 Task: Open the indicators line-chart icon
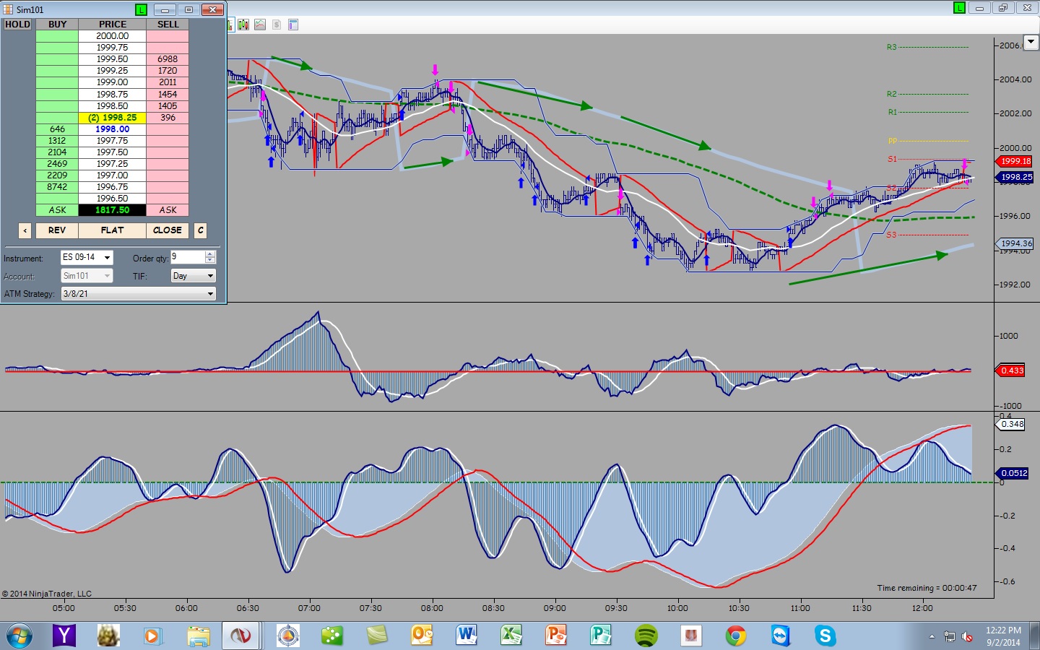pos(260,25)
